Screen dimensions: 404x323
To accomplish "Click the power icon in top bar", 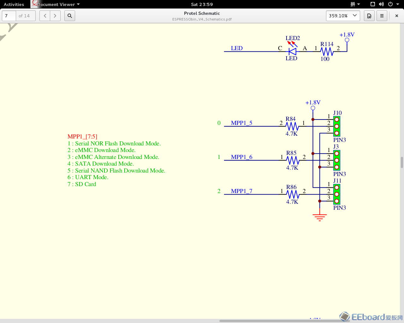I will (x=390, y=4).
